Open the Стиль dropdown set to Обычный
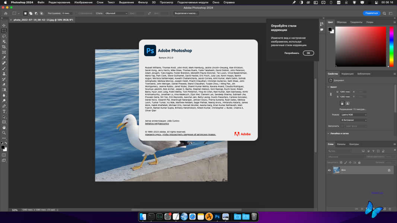The image size is (397, 223). (x=116, y=13)
